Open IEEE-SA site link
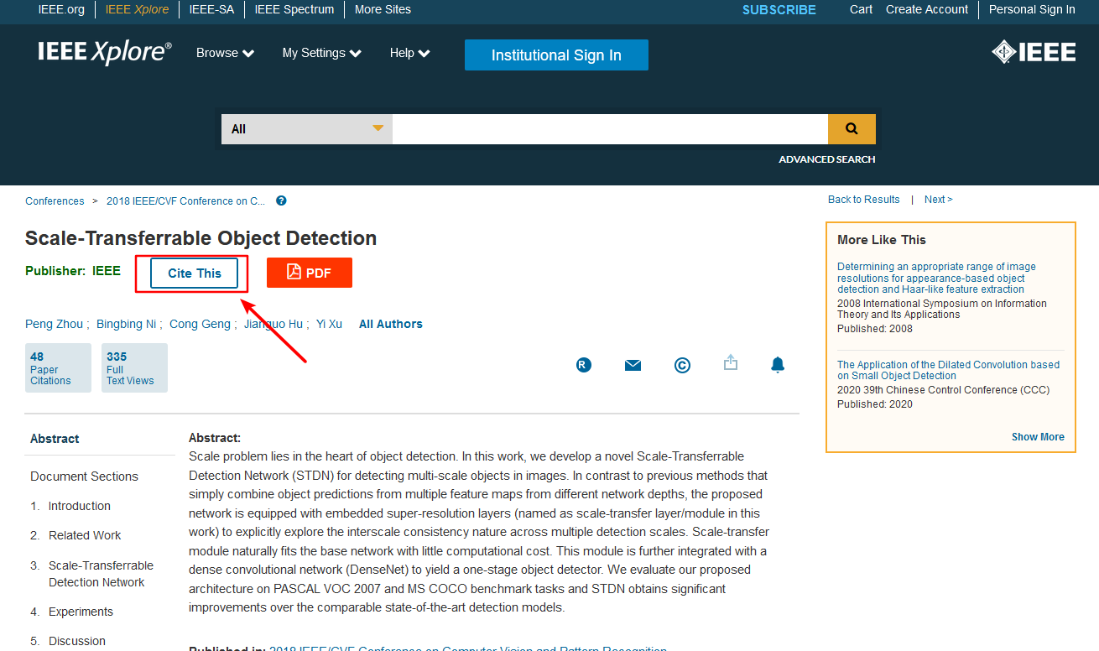 (x=211, y=9)
